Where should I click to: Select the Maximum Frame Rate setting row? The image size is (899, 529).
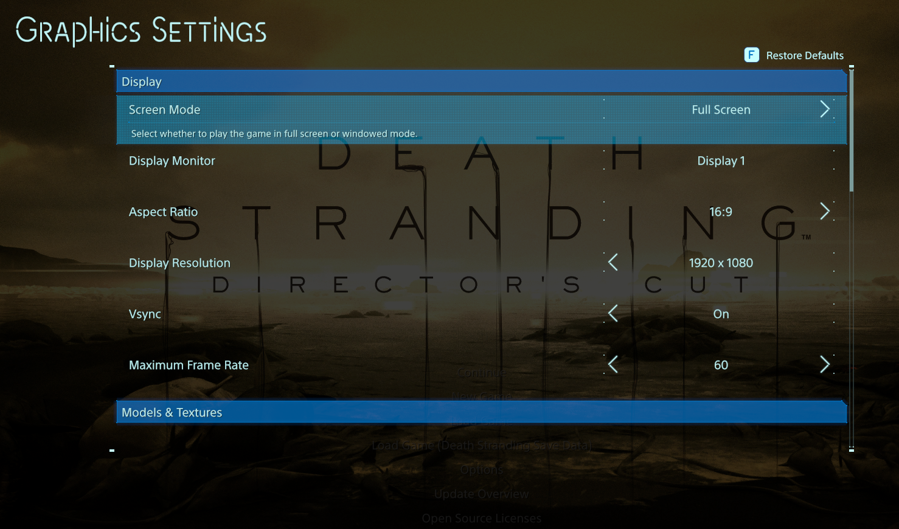pyautogui.click(x=482, y=365)
